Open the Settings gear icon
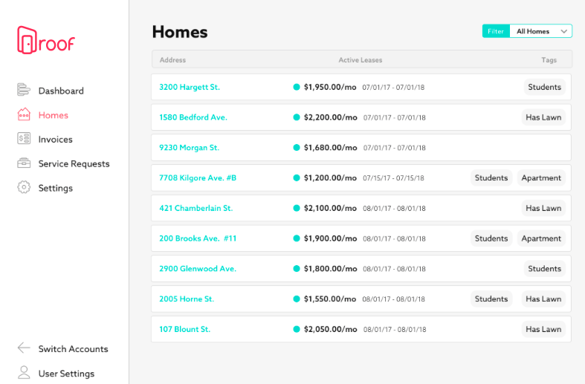The height and width of the screenshot is (384, 585). [x=24, y=188]
